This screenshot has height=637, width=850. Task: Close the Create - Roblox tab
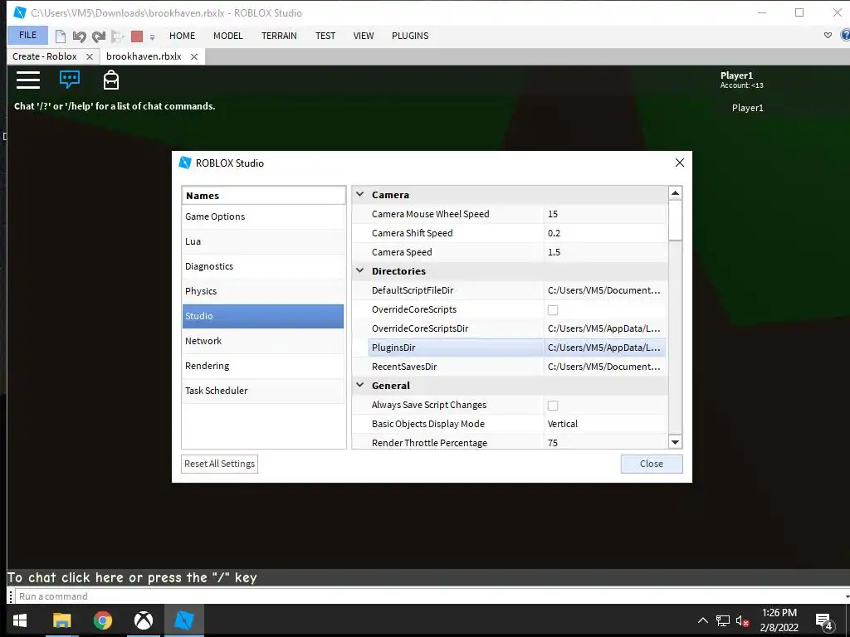[90, 57]
